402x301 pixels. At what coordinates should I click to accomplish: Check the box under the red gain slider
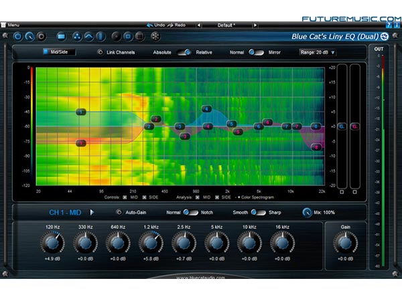(x=354, y=192)
